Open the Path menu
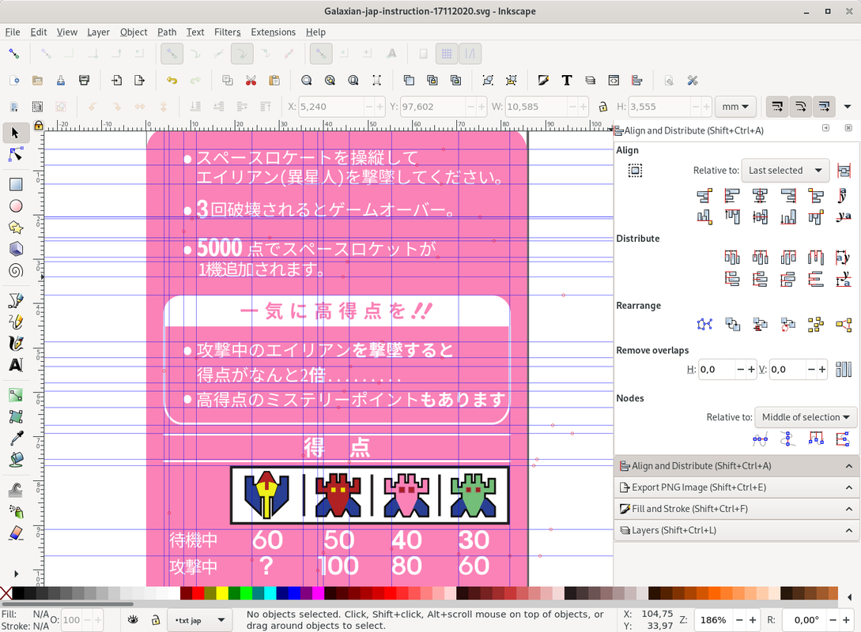The image size is (861, 632). (x=167, y=32)
